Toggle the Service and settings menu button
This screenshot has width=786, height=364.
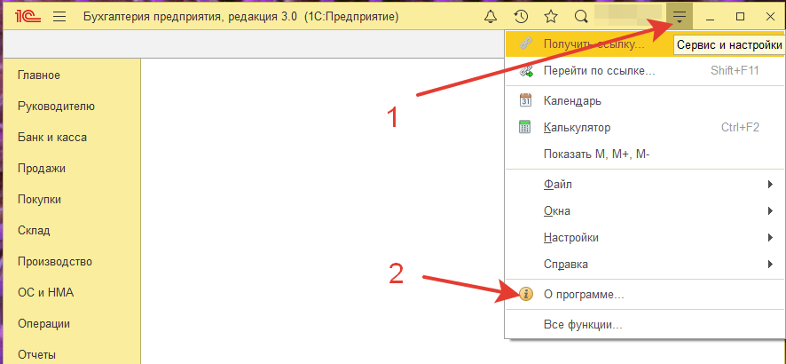[680, 17]
